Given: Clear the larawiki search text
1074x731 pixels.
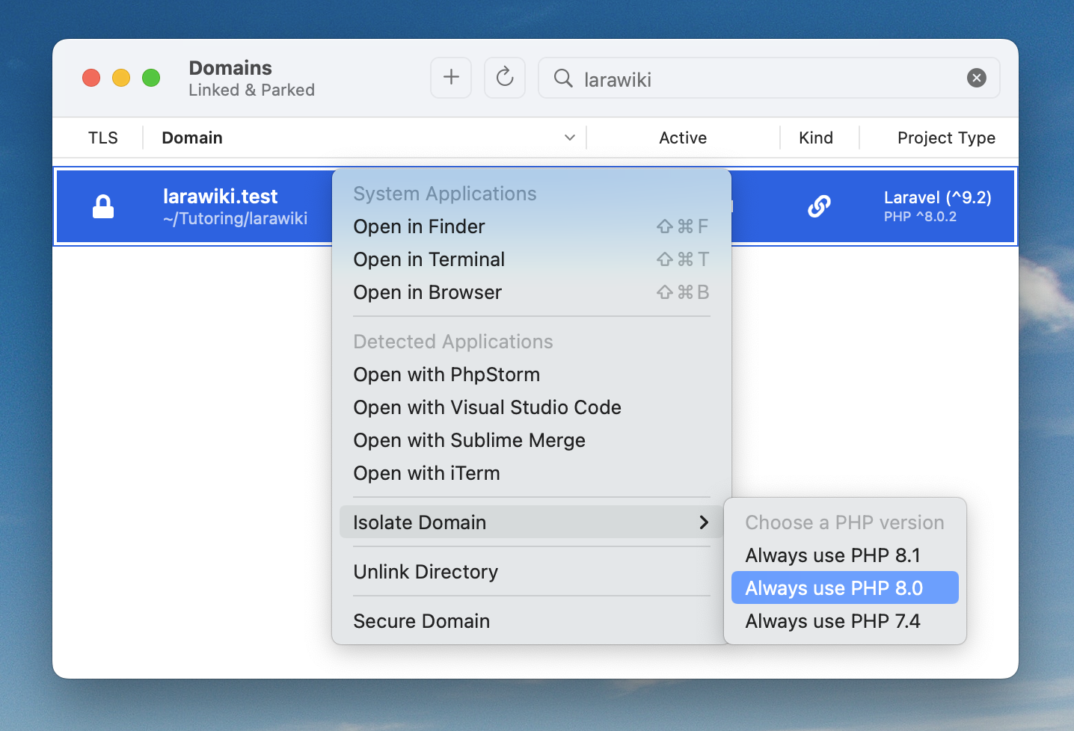Looking at the screenshot, I should 977,78.
